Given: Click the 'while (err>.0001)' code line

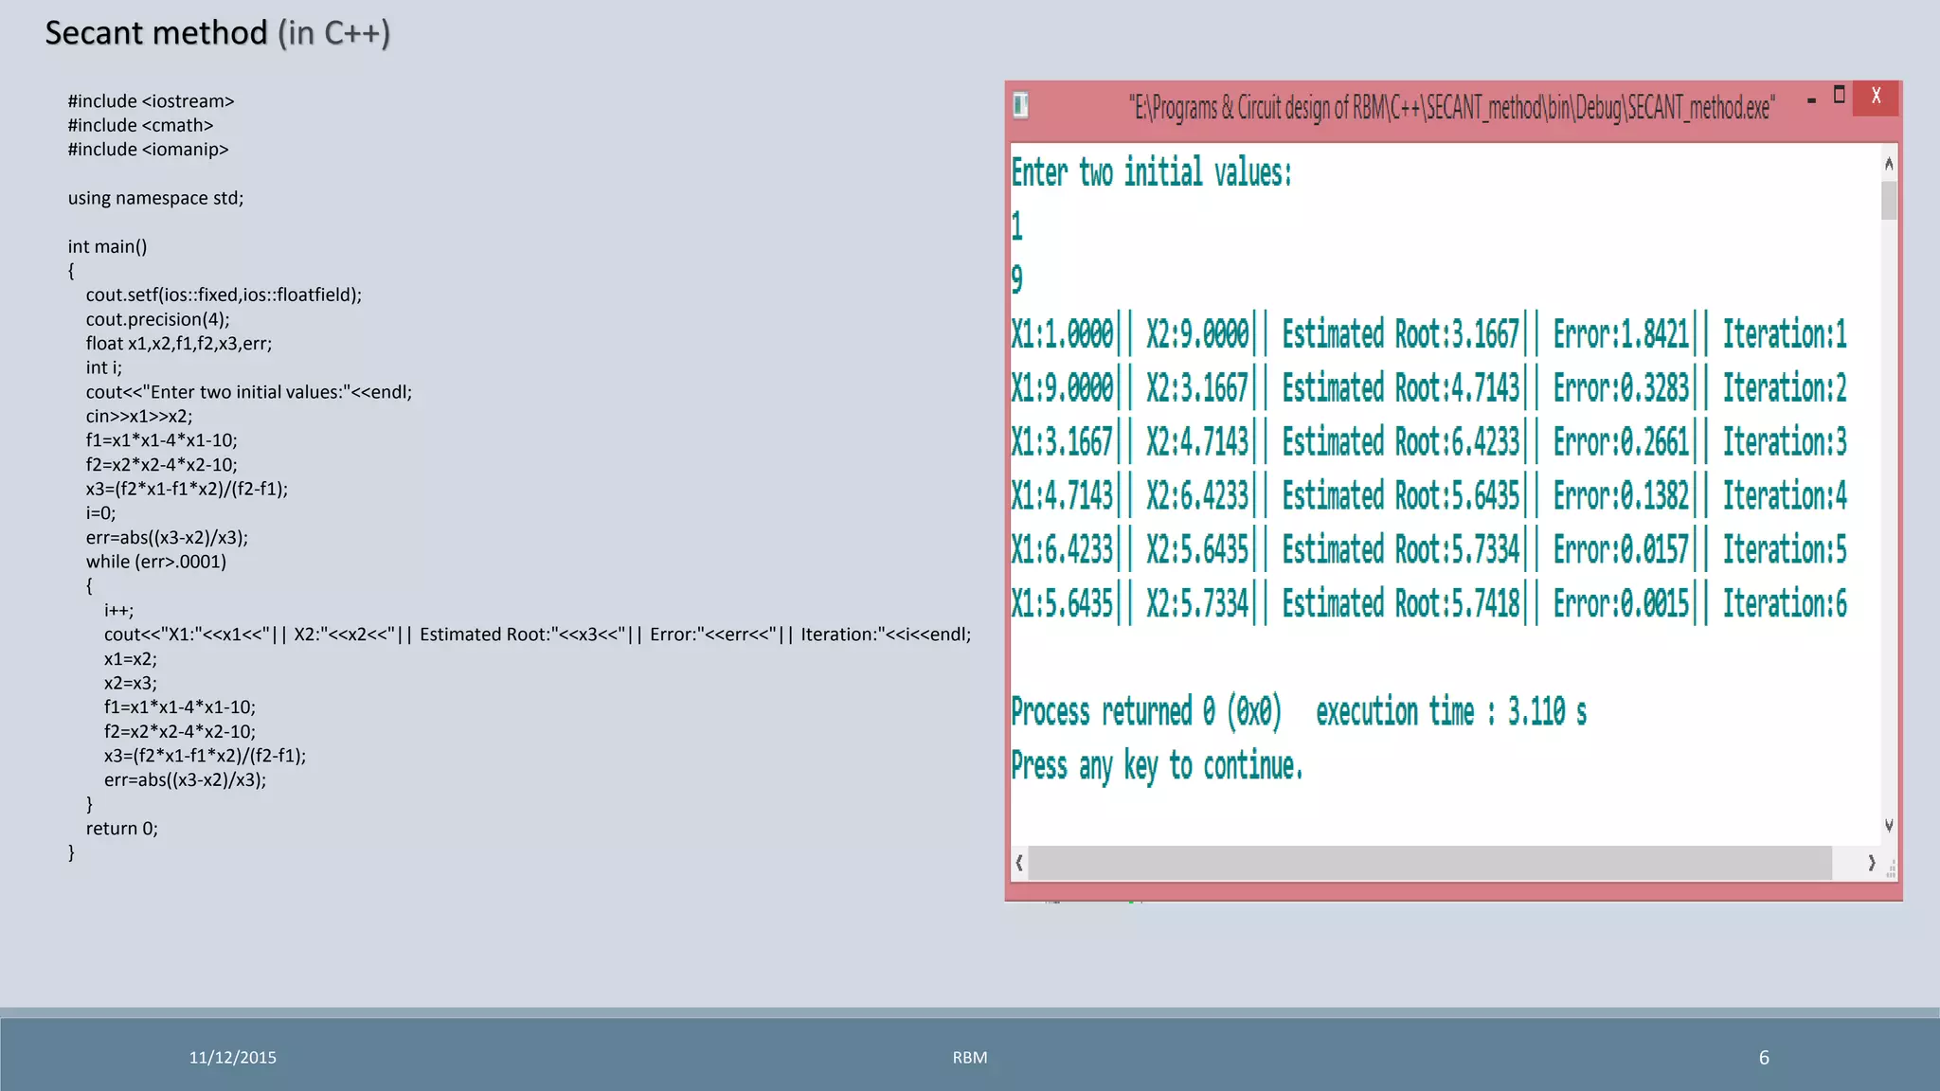Looking at the screenshot, I should 156,562.
